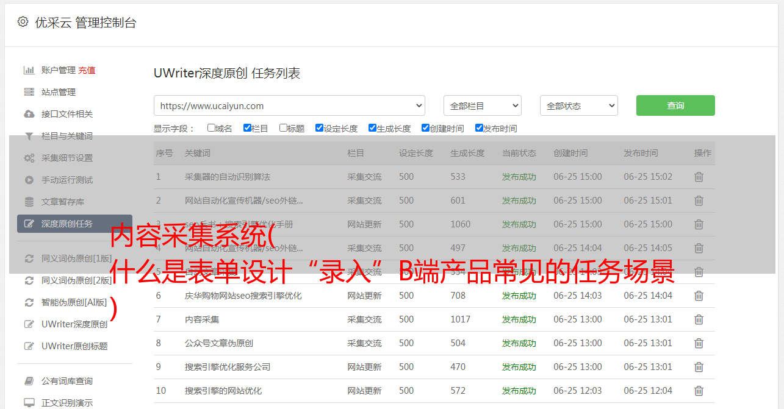The height and width of the screenshot is (409, 784).
Task: Enable the 域名 display field checkbox
Action: (211, 128)
